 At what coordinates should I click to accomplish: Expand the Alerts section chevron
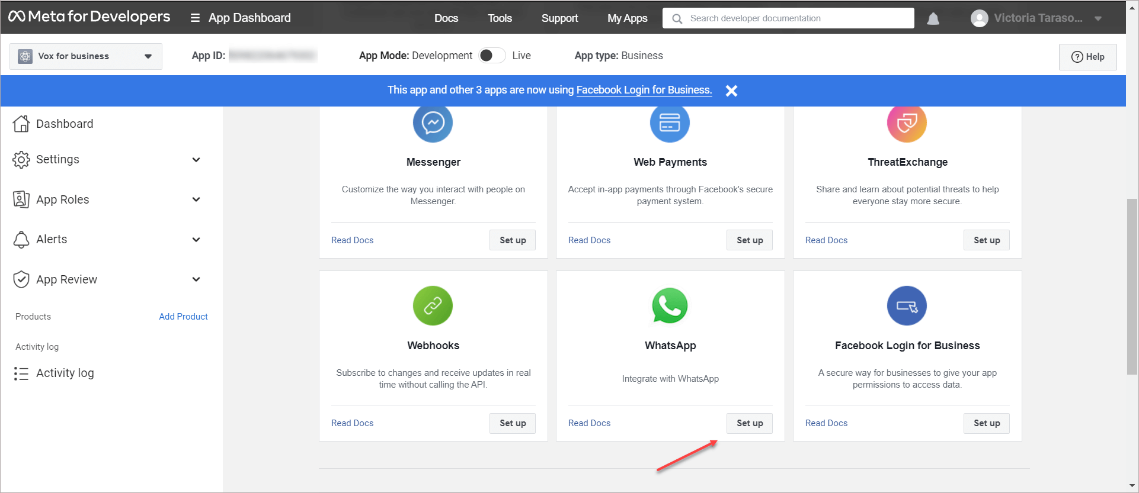pyautogui.click(x=196, y=240)
